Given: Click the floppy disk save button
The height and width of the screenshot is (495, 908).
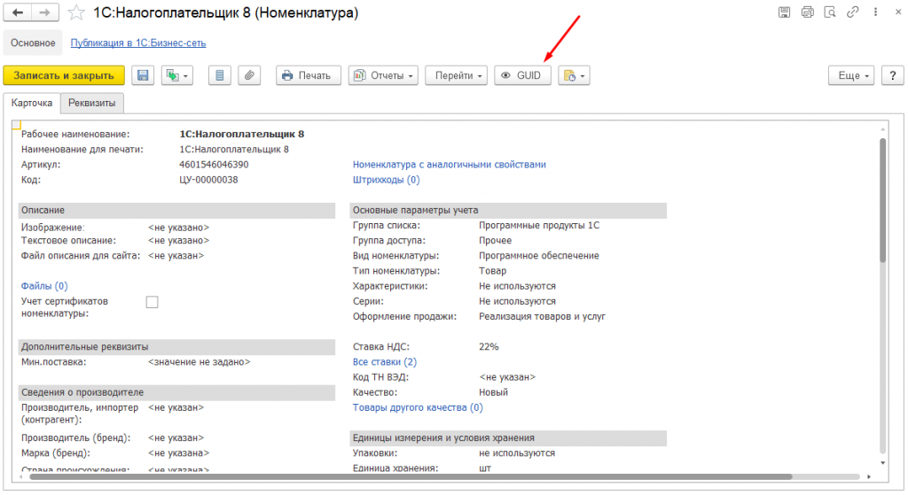Looking at the screenshot, I should (x=143, y=76).
